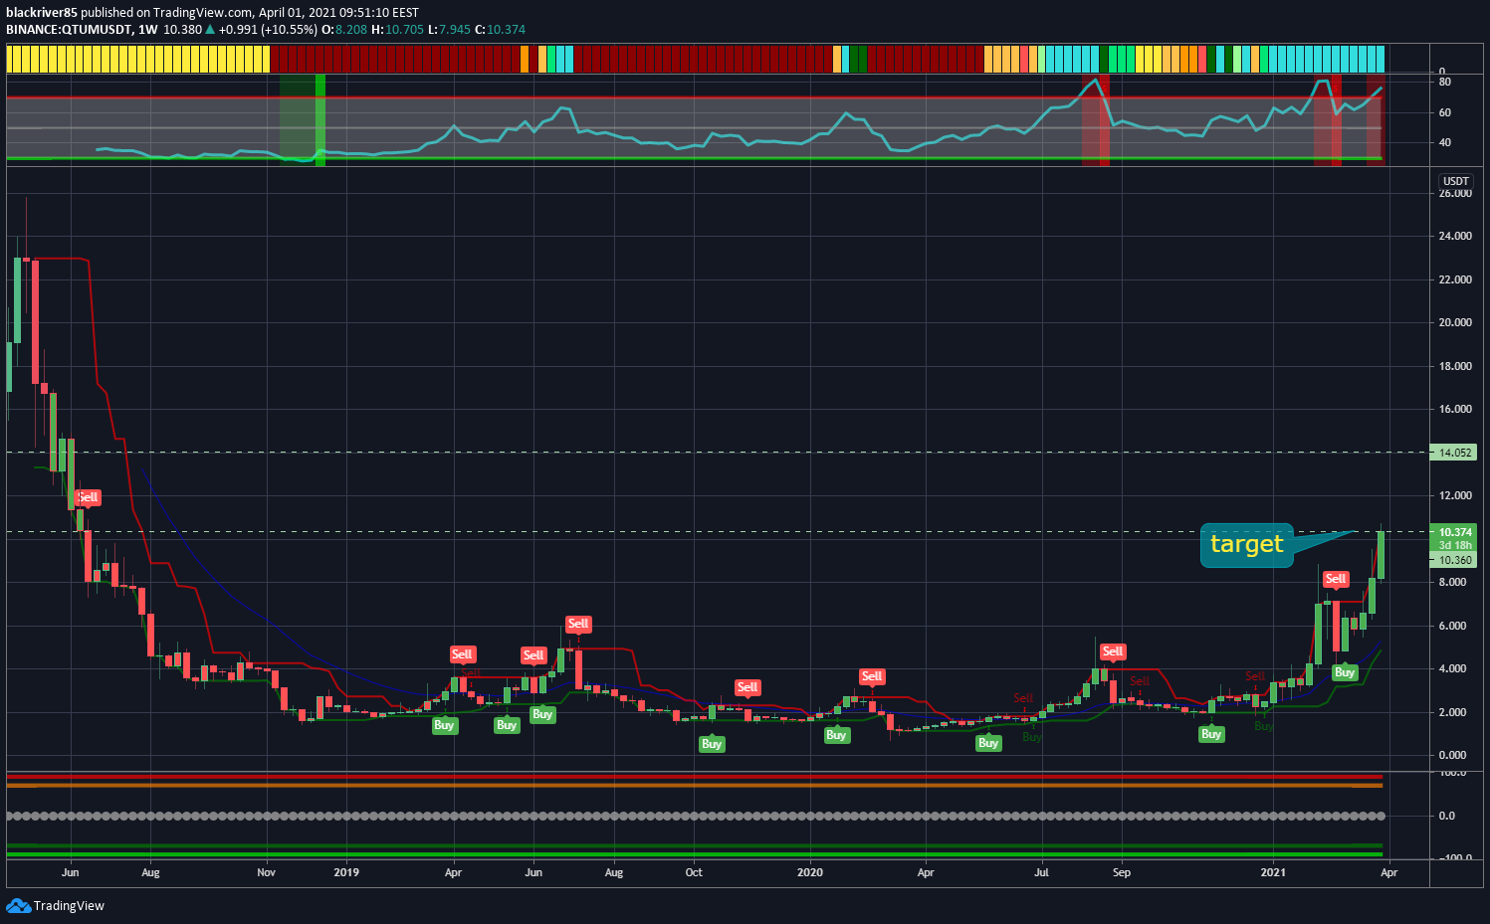
Task: Click the low value 'L:7.945'
Action: pos(449,30)
